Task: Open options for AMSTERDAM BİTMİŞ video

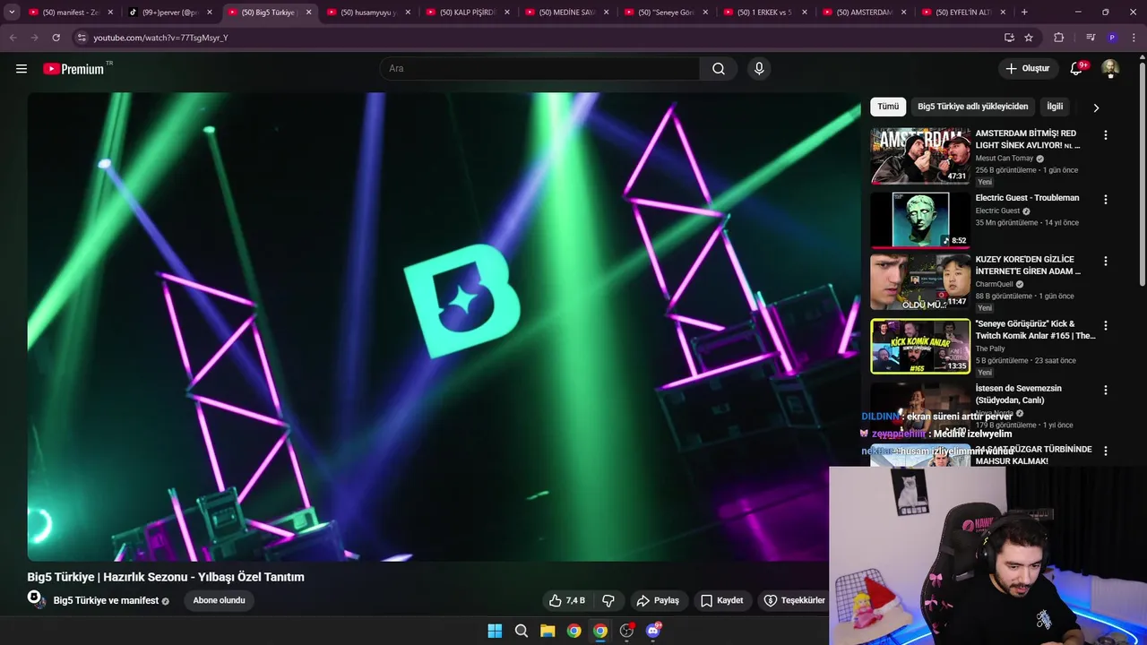Action: click(1105, 135)
